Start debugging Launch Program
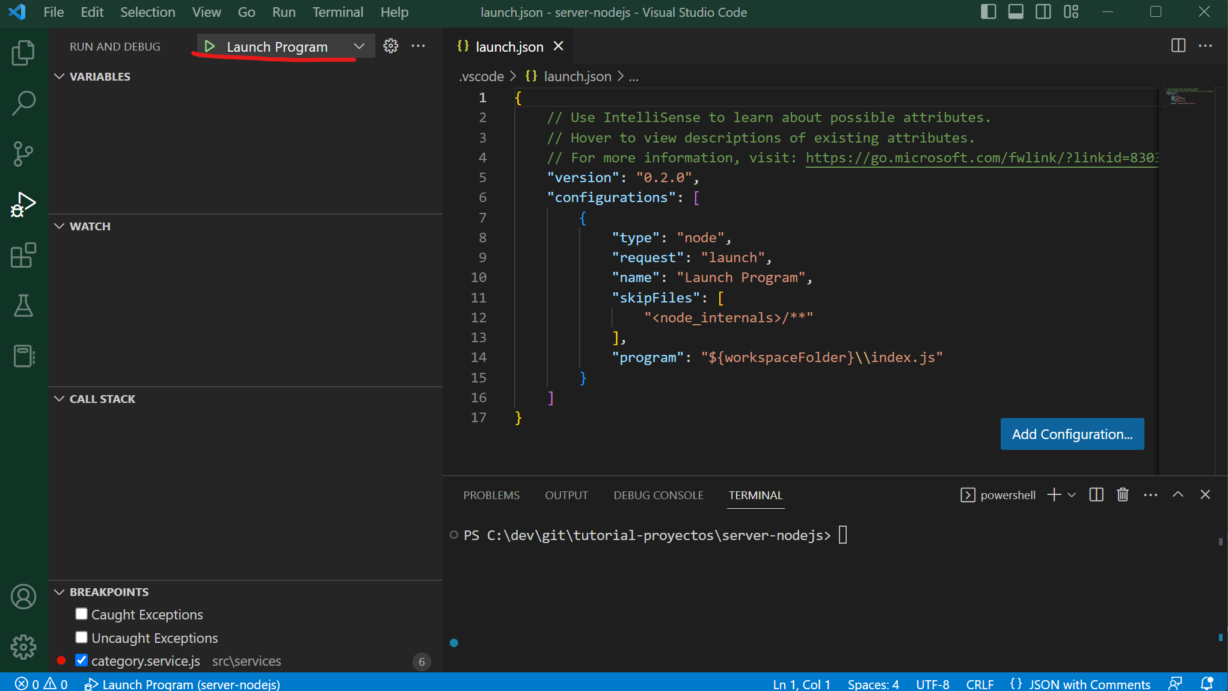The image size is (1228, 691). (209, 46)
